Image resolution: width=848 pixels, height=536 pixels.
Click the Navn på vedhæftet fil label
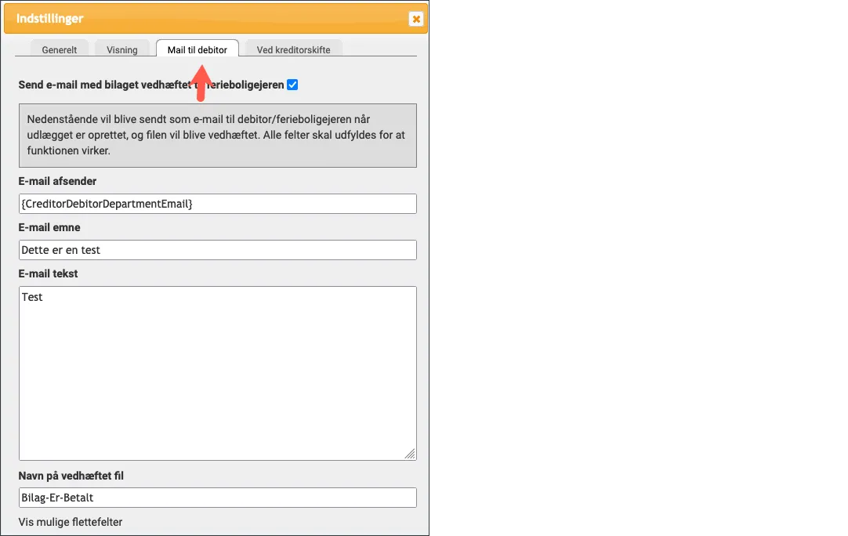click(71, 476)
